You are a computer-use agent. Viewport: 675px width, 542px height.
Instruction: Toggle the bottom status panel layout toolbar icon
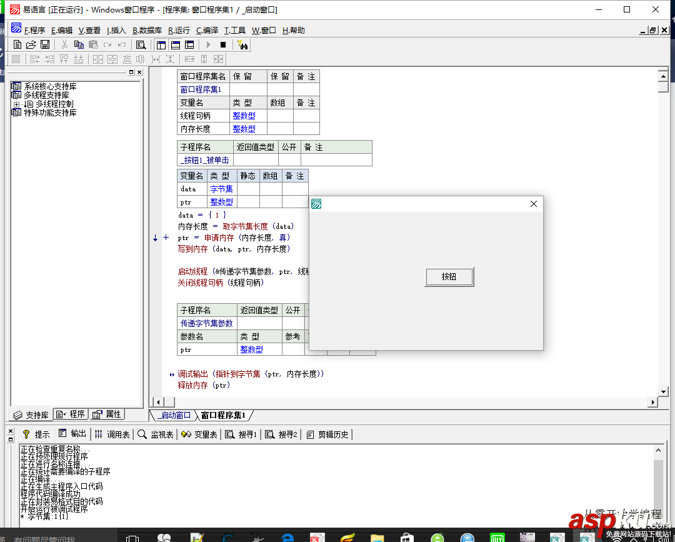[x=176, y=45]
